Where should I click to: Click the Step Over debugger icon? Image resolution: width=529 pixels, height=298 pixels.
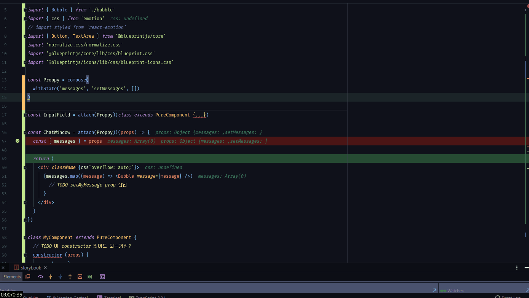pos(40,277)
